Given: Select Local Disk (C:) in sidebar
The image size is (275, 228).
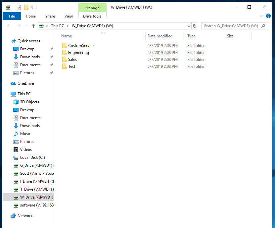Looking at the screenshot, I should 32,158.
